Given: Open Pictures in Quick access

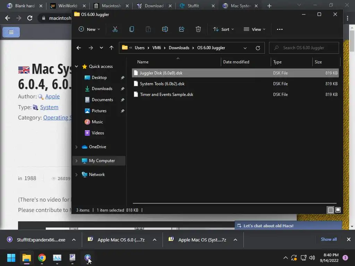Looking at the screenshot, I should coord(99,111).
